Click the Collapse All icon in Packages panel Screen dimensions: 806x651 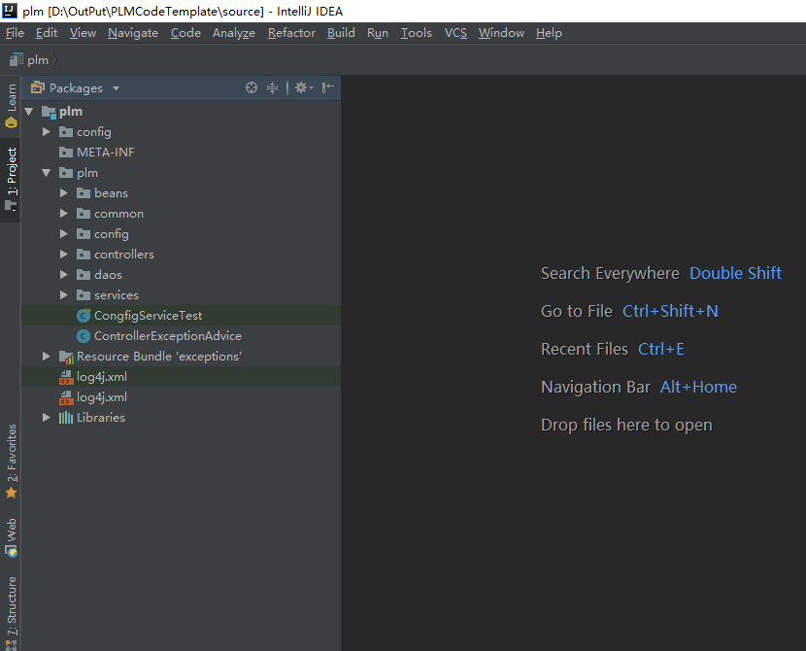tap(273, 87)
